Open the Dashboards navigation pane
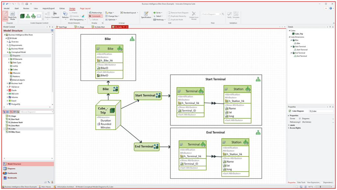Image resolution: width=337 pixels, height=190 pixels. pyautogui.click(x=12, y=173)
